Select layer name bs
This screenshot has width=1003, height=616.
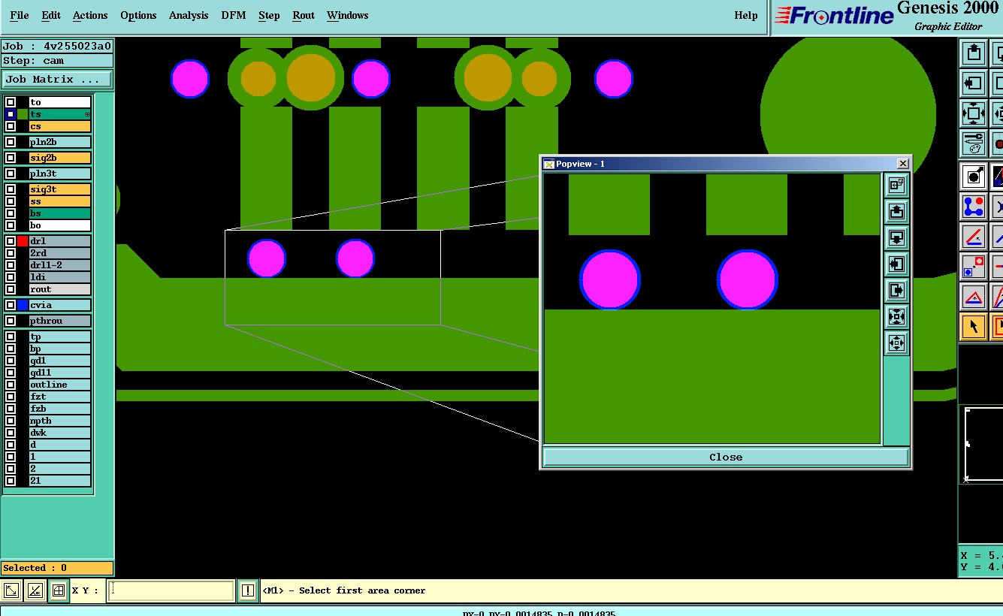coord(60,213)
